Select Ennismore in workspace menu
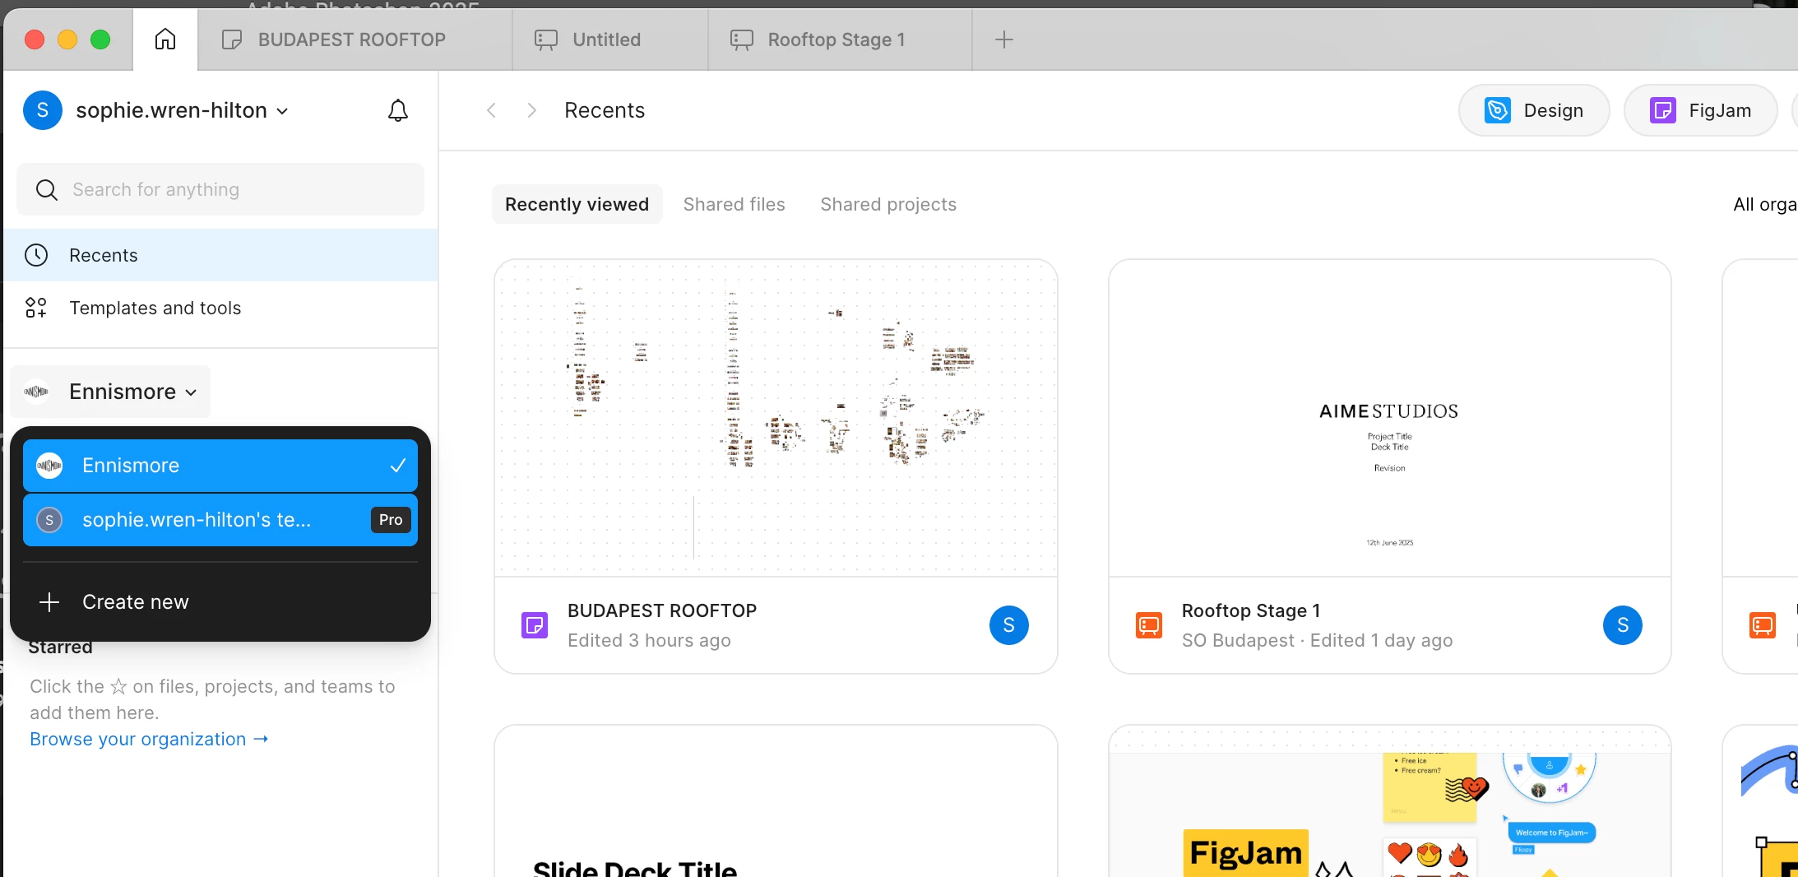The image size is (1798, 877). [x=220, y=466]
